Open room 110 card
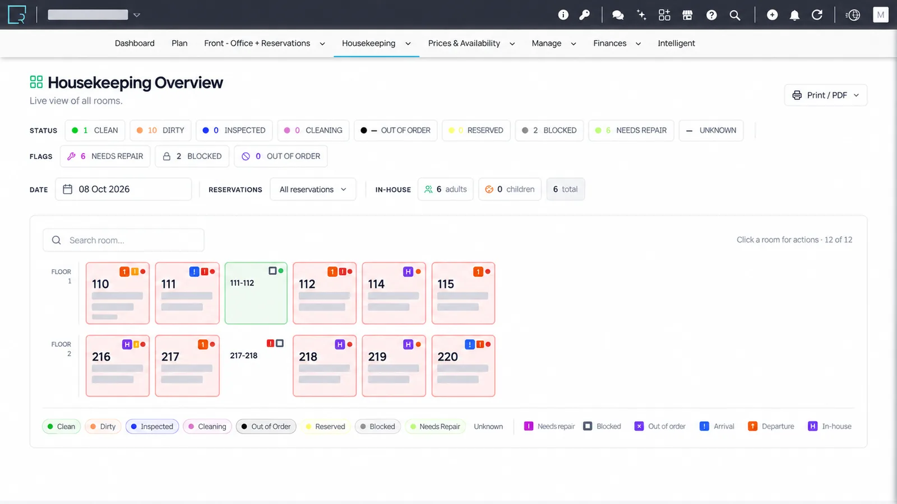Image resolution: width=897 pixels, height=504 pixels. [x=118, y=293]
